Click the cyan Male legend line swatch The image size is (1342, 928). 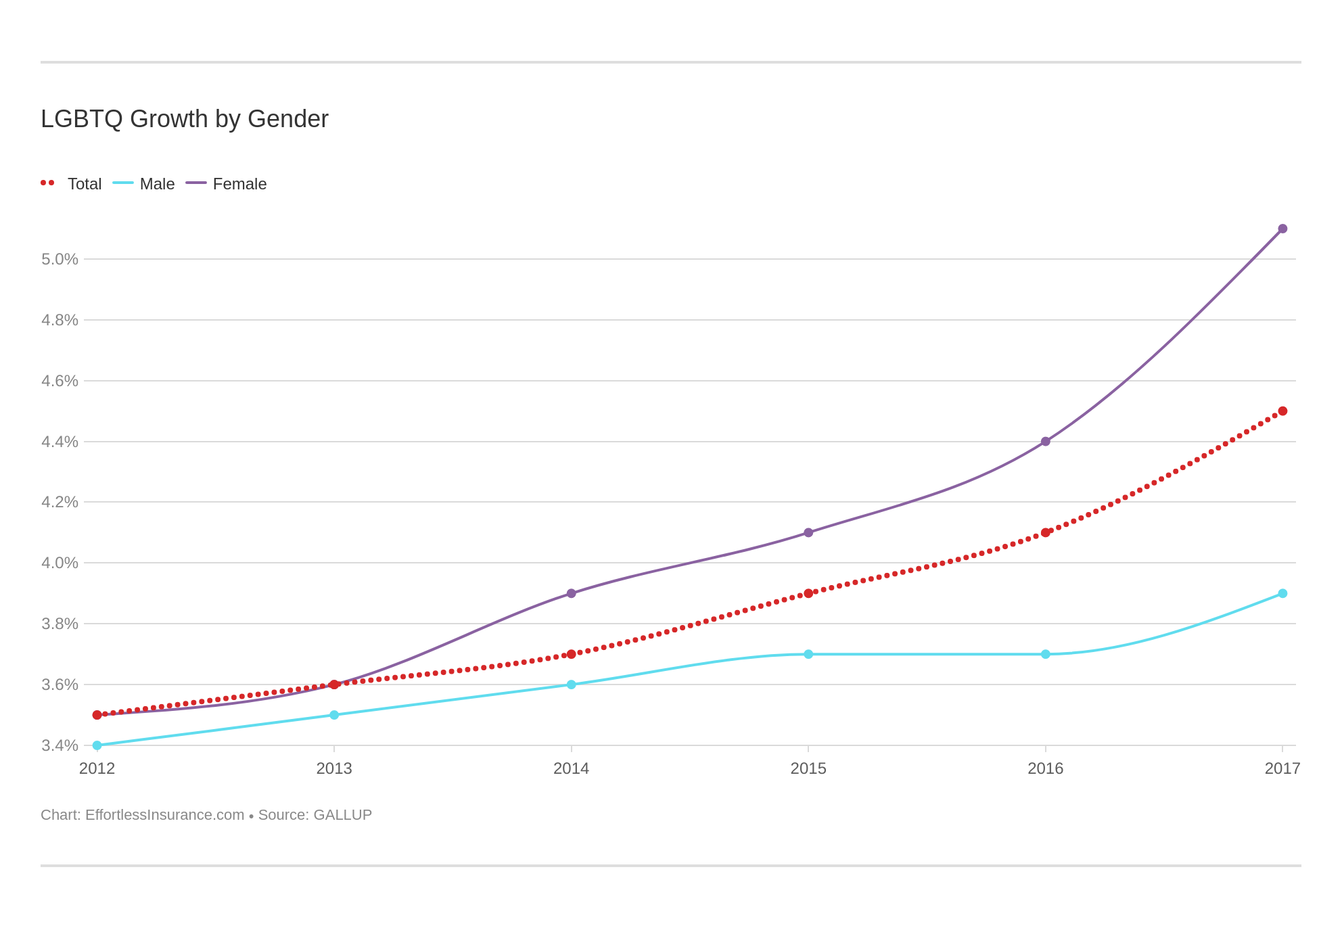123,183
